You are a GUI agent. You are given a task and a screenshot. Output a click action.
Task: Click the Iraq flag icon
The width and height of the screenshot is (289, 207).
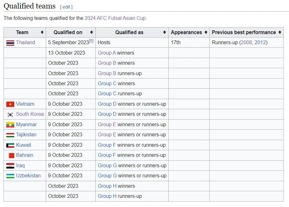click(10, 166)
